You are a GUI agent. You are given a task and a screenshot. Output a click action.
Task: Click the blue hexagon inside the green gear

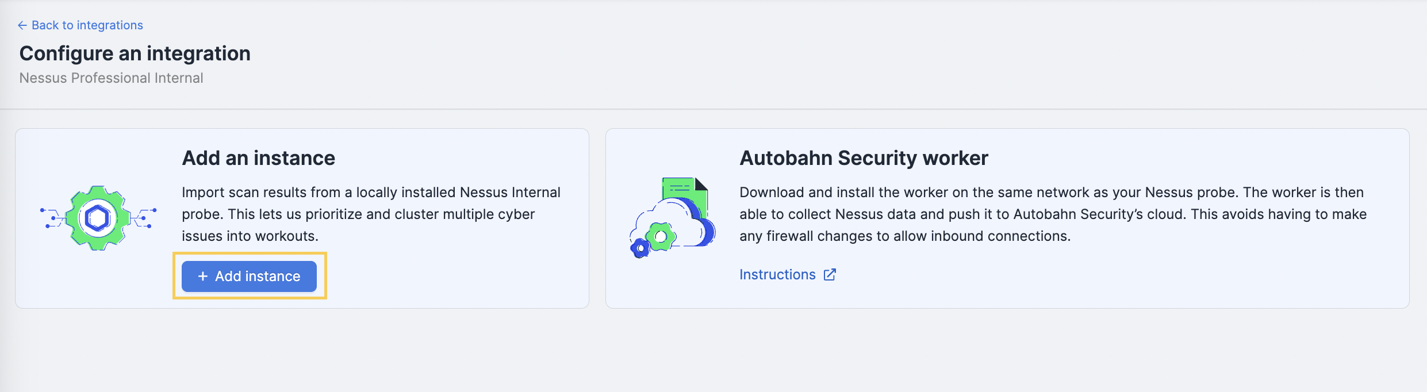coord(98,218)
